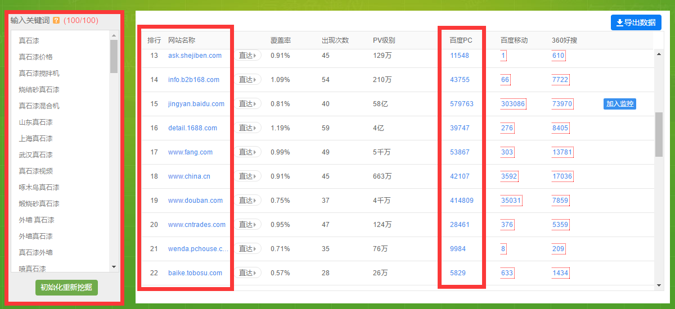Click 直达 button for www.china.cn

(x=247, y=176)
